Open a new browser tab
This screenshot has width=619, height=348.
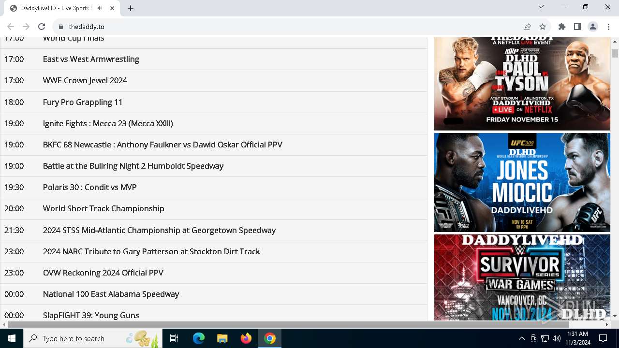click(131, 8)
